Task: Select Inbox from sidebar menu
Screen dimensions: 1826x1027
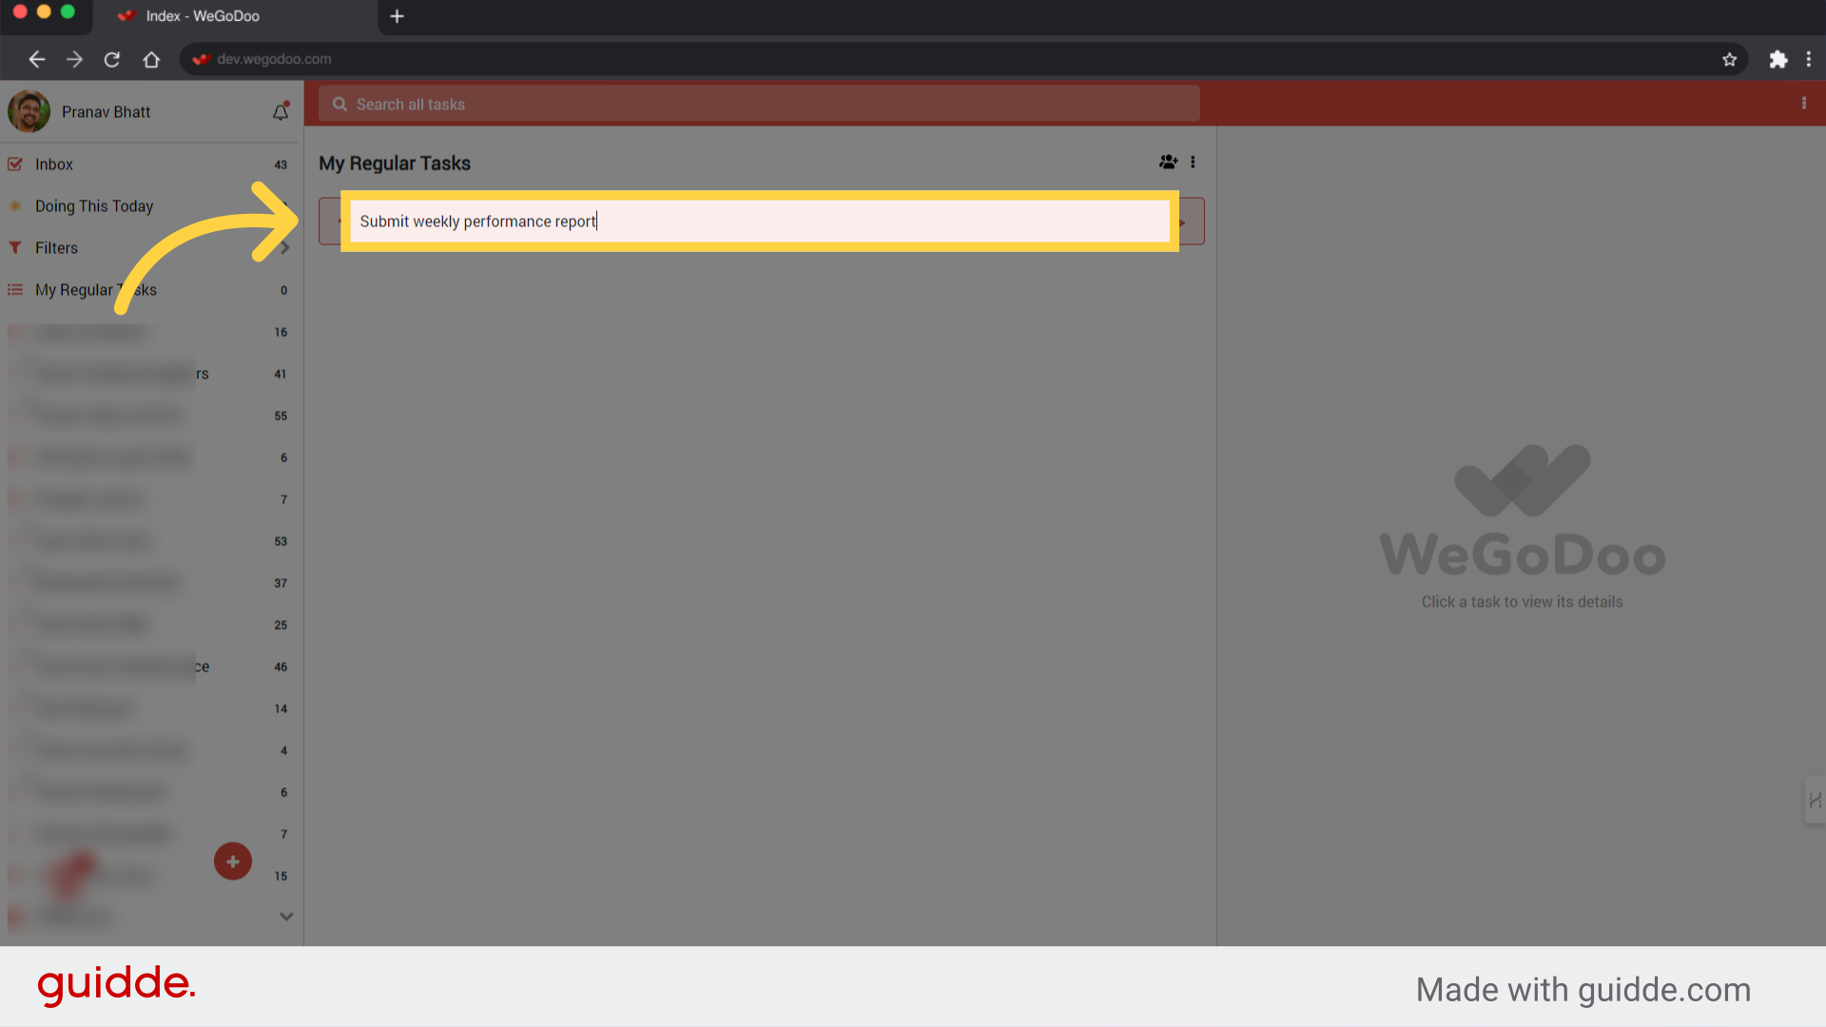Action: pos(54,165)
